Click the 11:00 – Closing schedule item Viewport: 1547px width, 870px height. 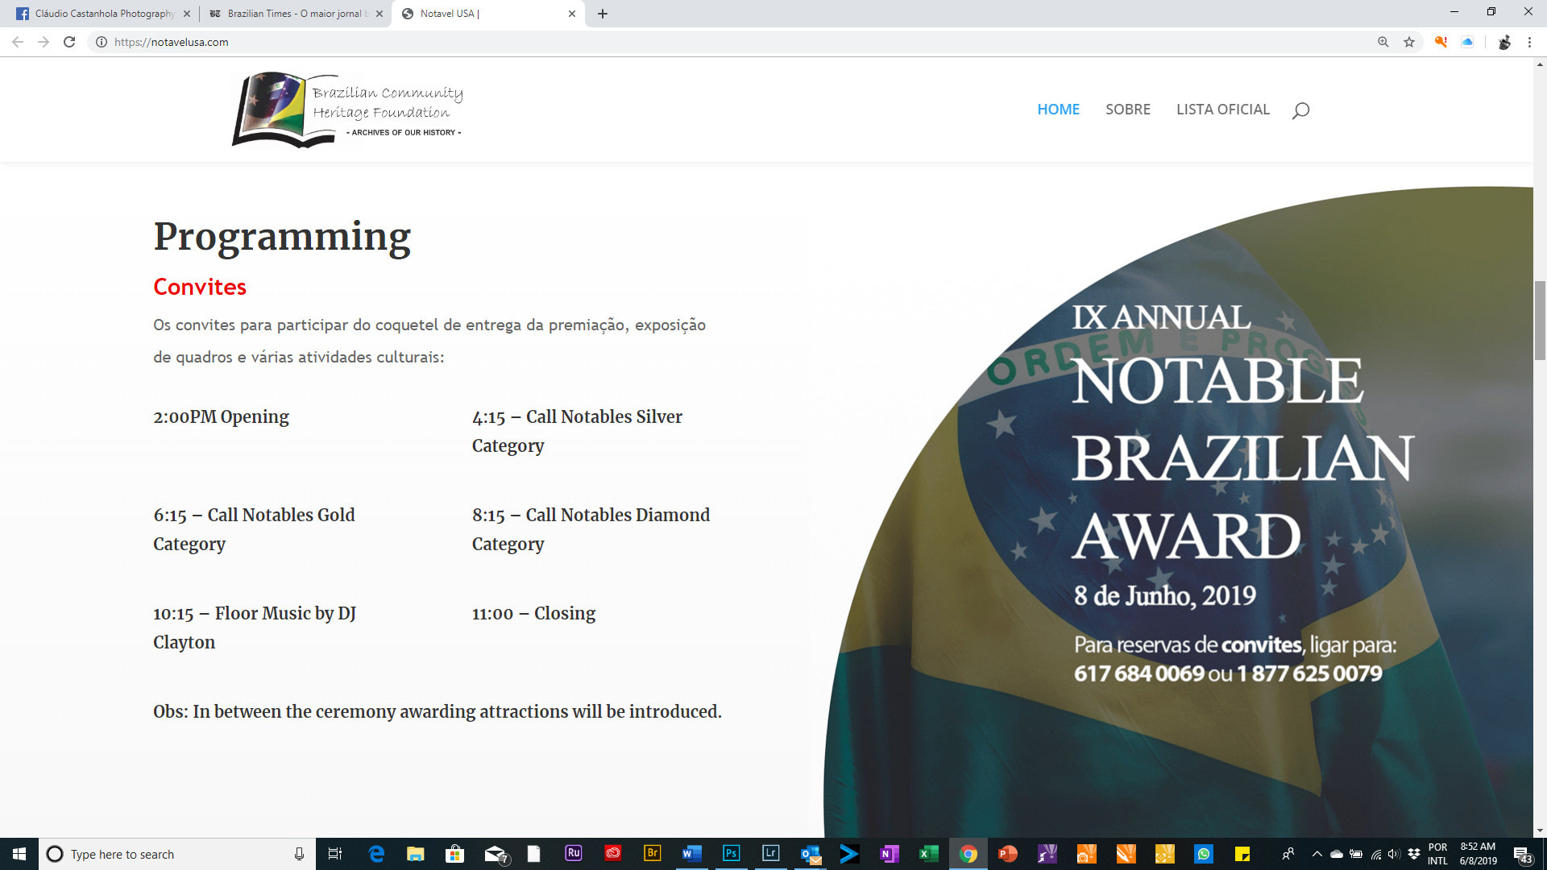533,614
